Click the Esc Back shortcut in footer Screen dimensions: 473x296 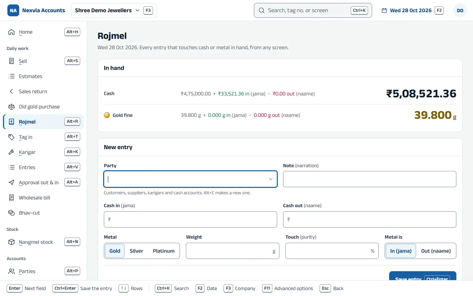[332, 289]
